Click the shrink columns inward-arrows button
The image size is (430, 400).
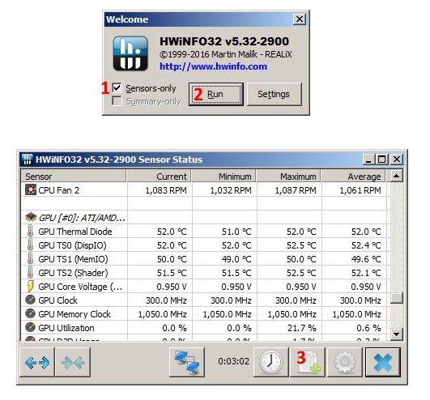coord(73,362)
